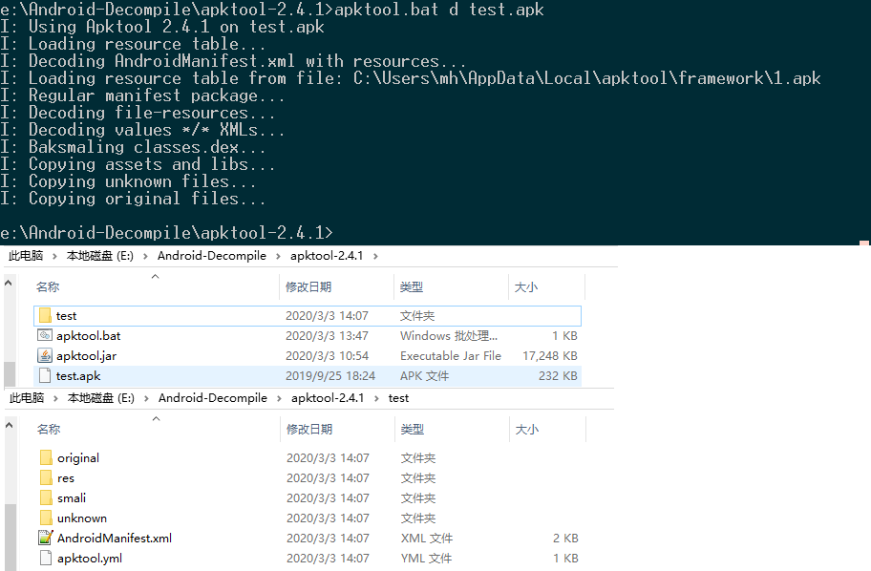The image size is (871, 571).
Task: Click the Copying original files line in terminal
Action: pyautogui.click(x=134, y=199)
